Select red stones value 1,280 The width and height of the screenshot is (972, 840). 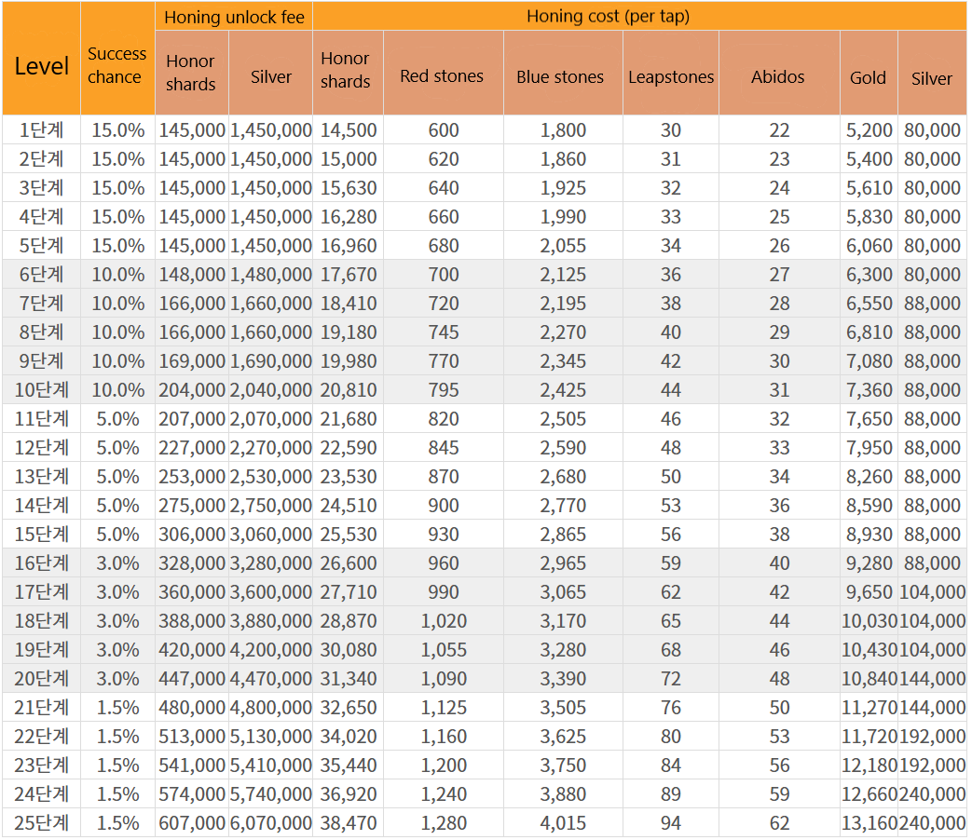(x=444, y=822)
